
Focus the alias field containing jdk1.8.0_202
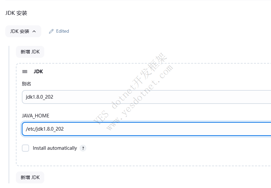click(x=146, y=97)
